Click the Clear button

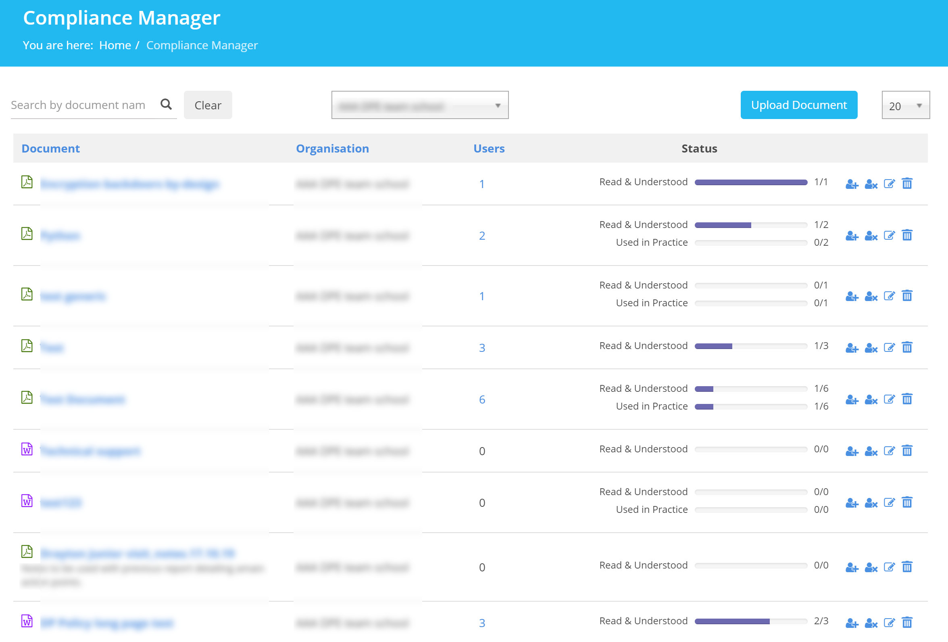click(208, 105)
